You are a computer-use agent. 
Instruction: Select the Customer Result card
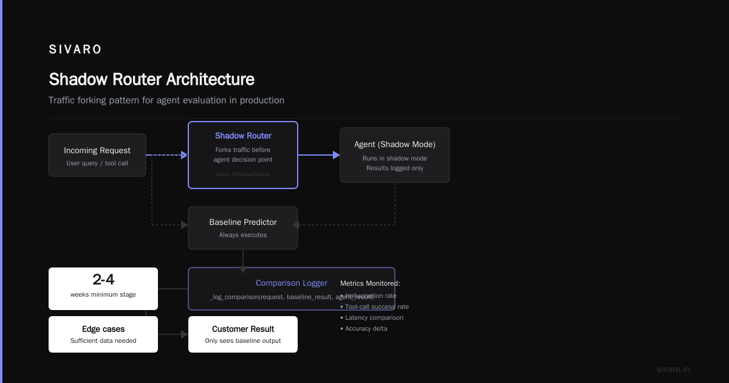point(243,334)
